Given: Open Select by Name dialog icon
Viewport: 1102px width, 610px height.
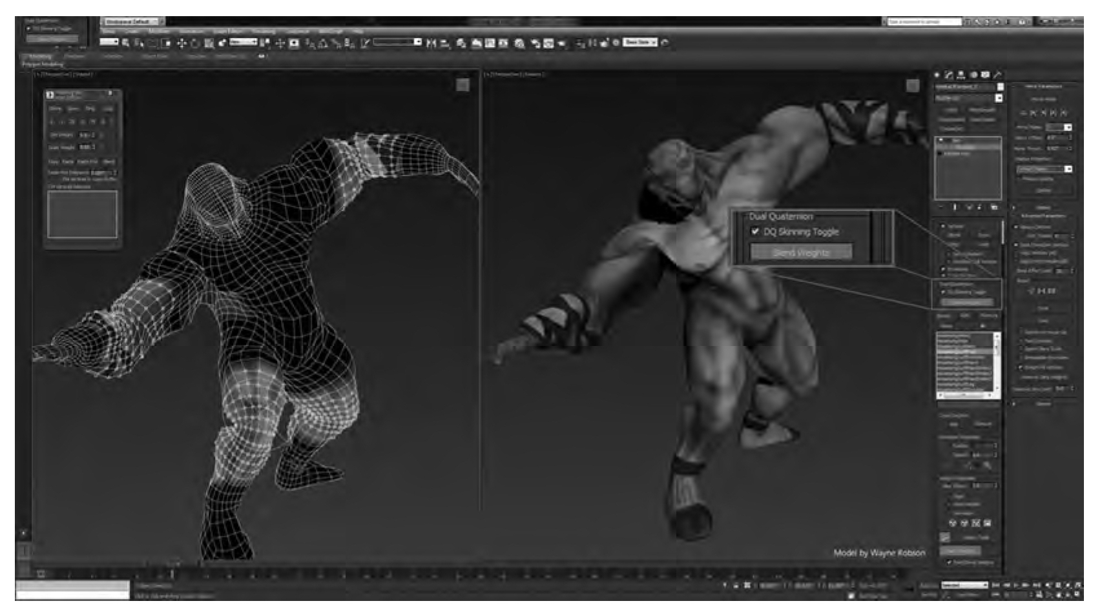Looking at the screenshot, I should 139,43.
